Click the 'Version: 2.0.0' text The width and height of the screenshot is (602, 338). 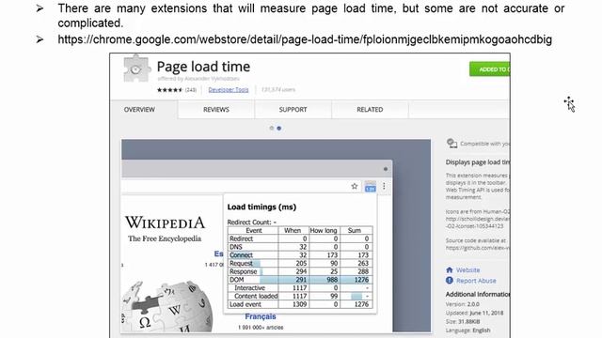pos(463,304)
